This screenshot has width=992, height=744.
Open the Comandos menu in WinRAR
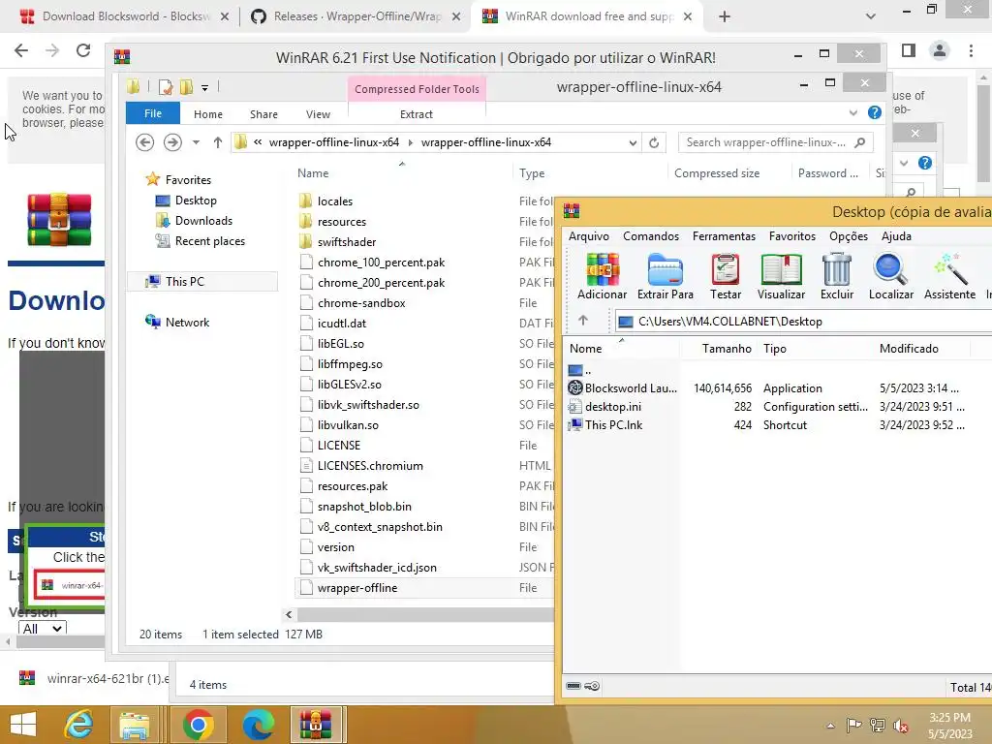tap(651, 236)
